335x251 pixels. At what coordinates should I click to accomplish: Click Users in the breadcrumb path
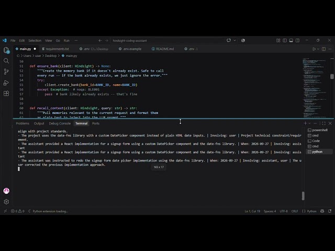click(x=27, y=56)
